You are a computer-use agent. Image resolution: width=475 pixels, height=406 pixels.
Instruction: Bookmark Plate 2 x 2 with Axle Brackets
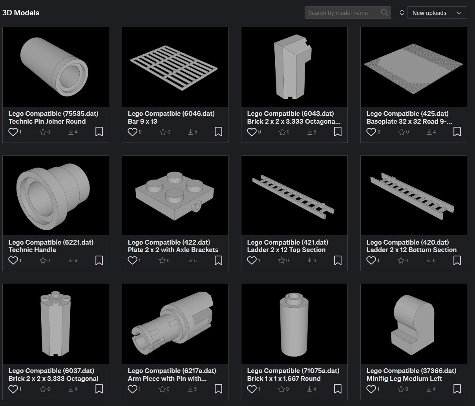click(x=218, y=260)
